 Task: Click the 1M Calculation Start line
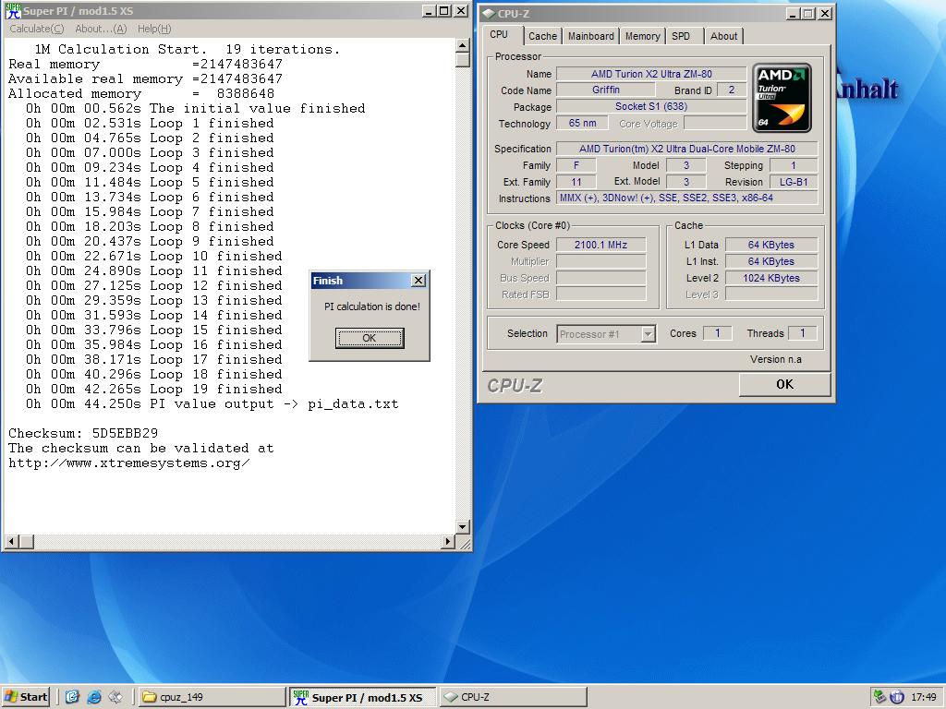[187, 50]
